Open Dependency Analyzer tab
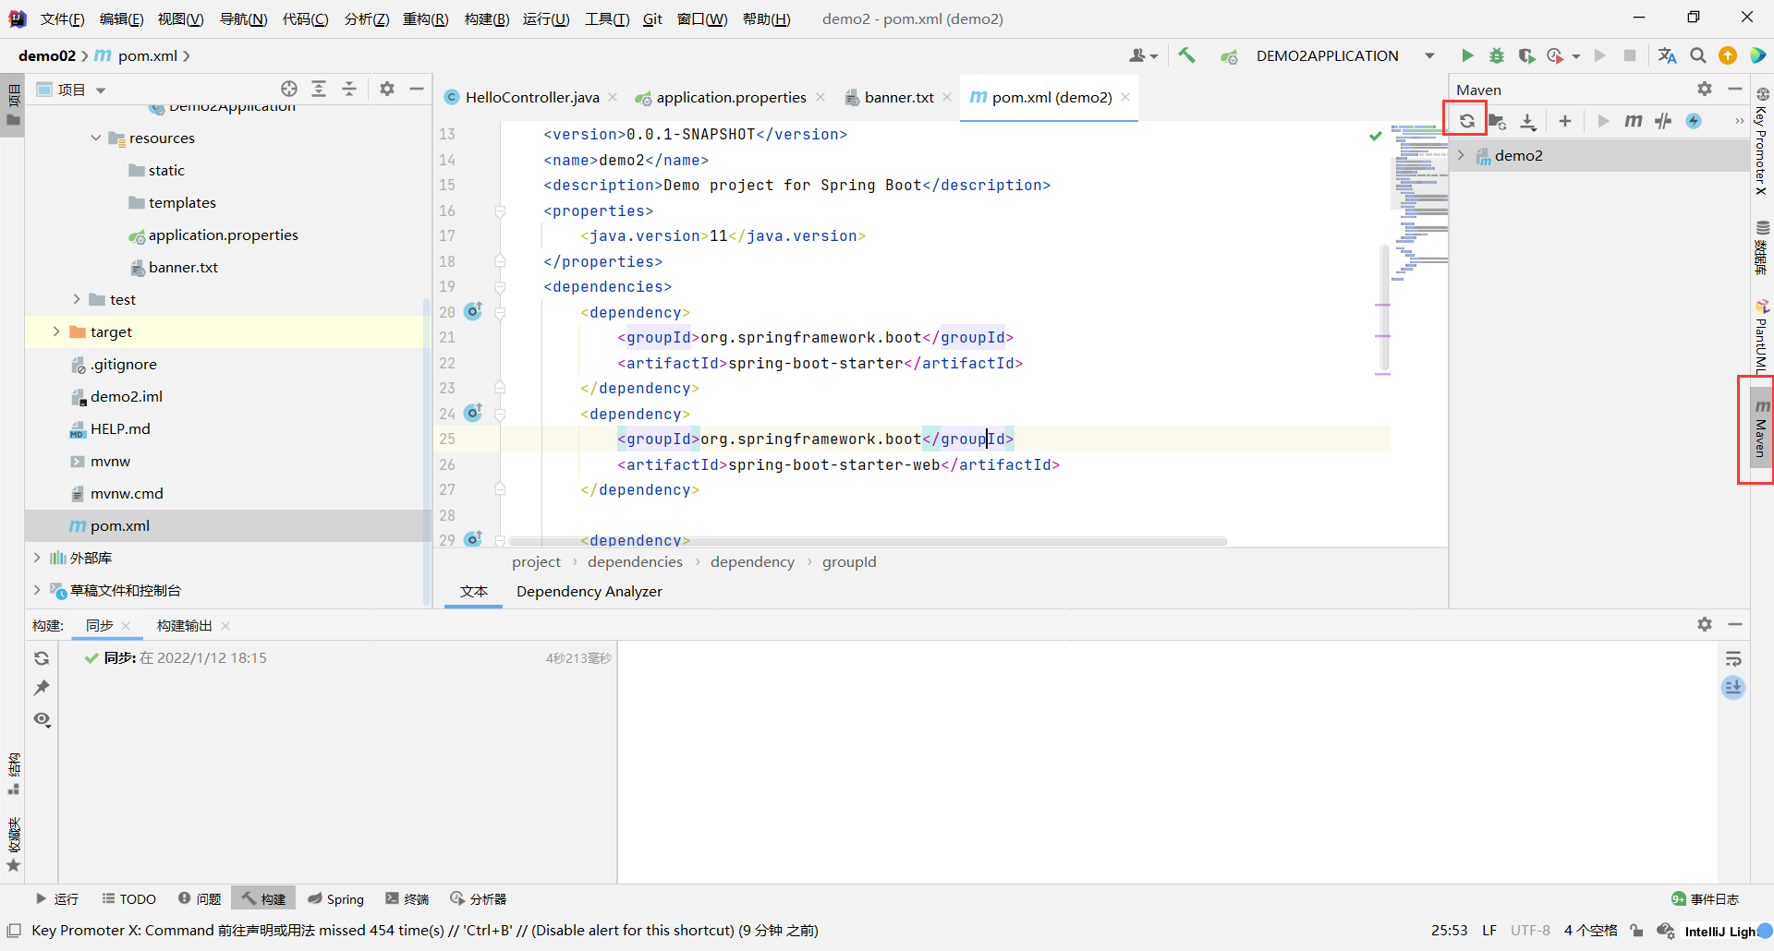The height and width of the screenshot is (951, 1774). point(589,591)
